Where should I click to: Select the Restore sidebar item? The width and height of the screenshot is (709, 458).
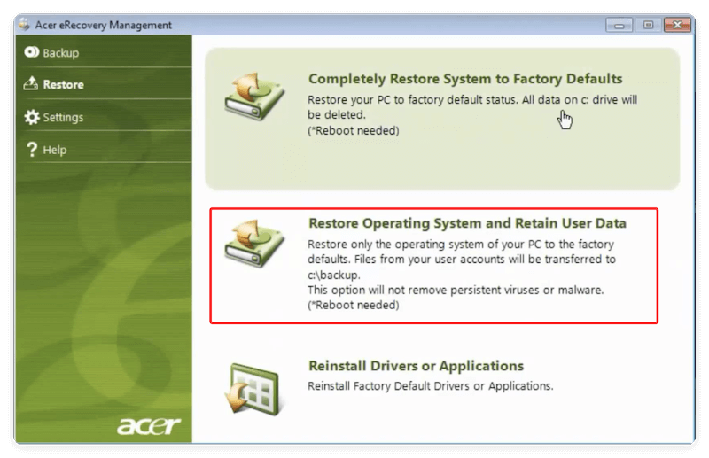click(x=104, y=84)
